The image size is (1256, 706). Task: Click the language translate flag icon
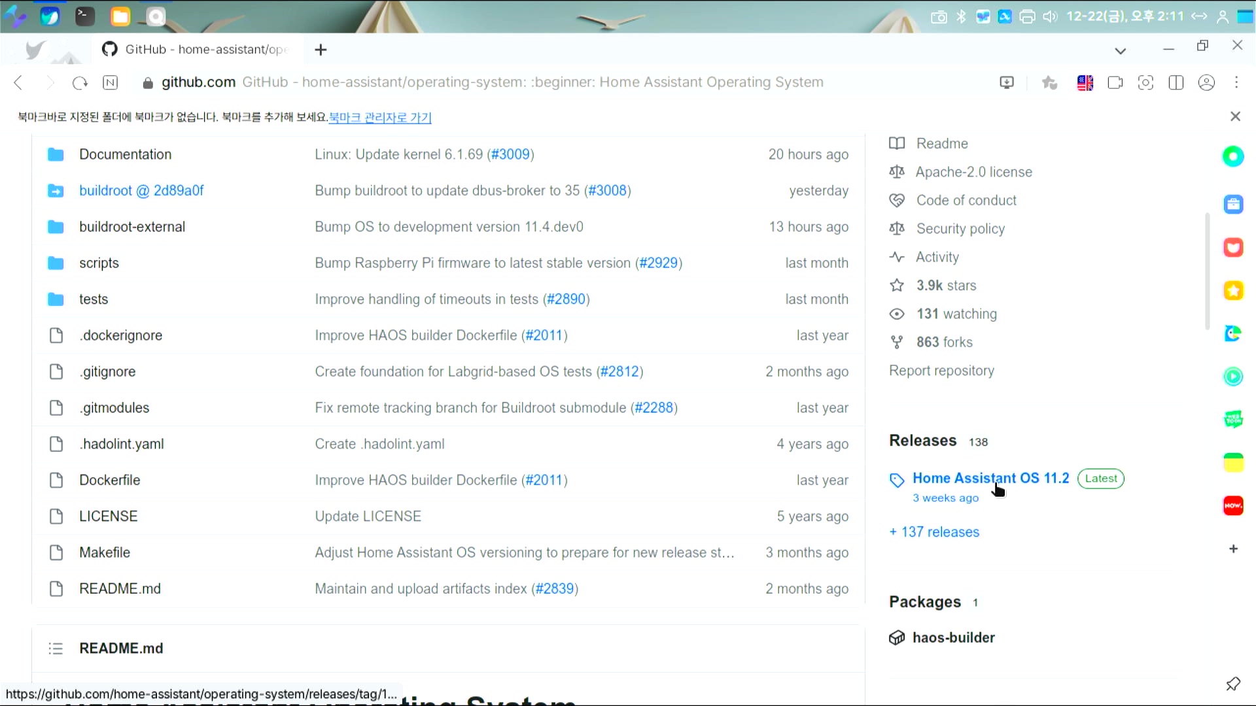click(x=1085, y=83)
